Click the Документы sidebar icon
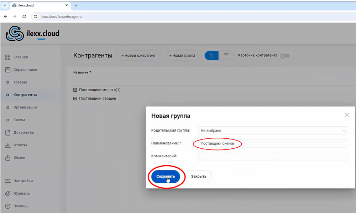The image size is (356, 214). coord(7,132)
